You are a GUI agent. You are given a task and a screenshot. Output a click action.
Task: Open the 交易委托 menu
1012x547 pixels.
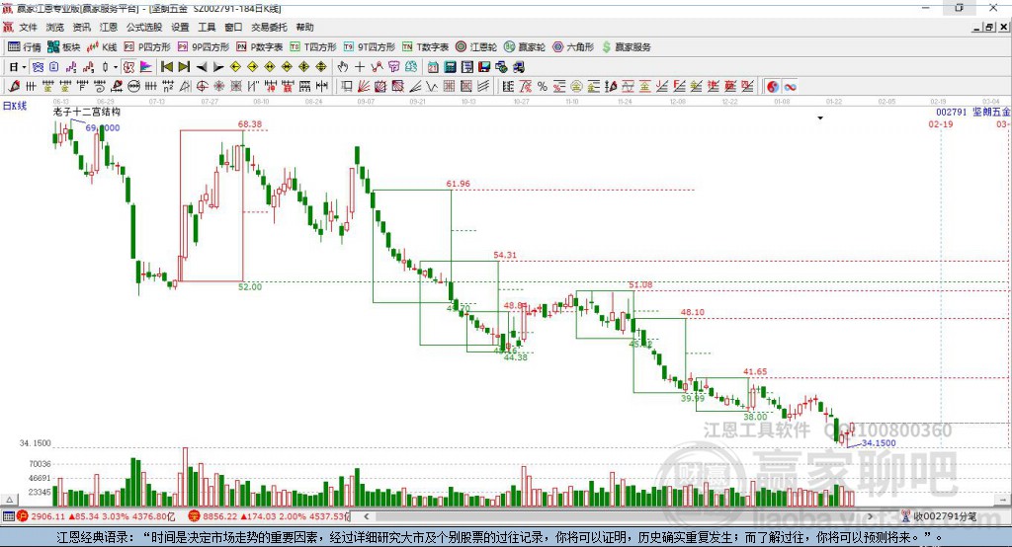click(x=269, y=27)
